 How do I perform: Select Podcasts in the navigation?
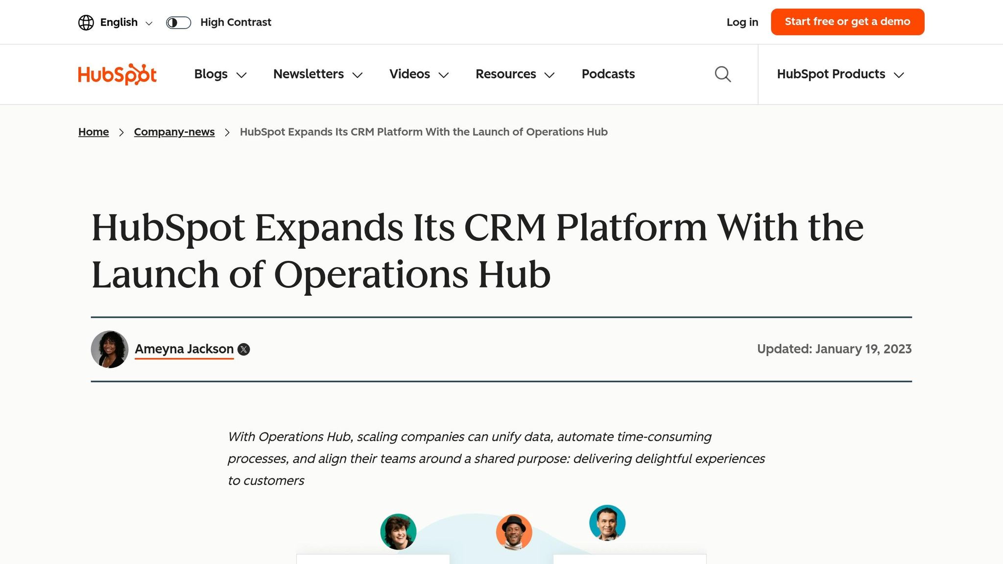[608, 74]
